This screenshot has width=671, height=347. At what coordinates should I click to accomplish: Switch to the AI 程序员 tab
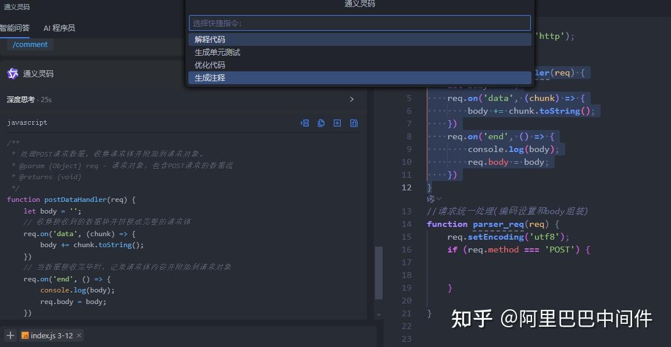(59, 28)
